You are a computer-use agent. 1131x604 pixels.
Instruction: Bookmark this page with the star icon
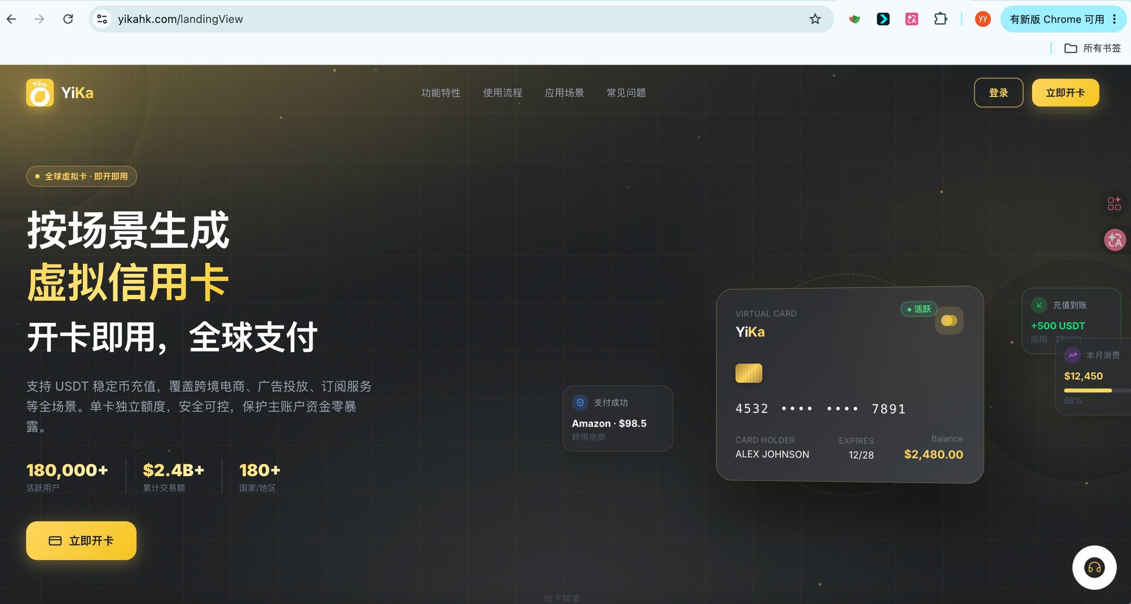click(x=815, y=19)
